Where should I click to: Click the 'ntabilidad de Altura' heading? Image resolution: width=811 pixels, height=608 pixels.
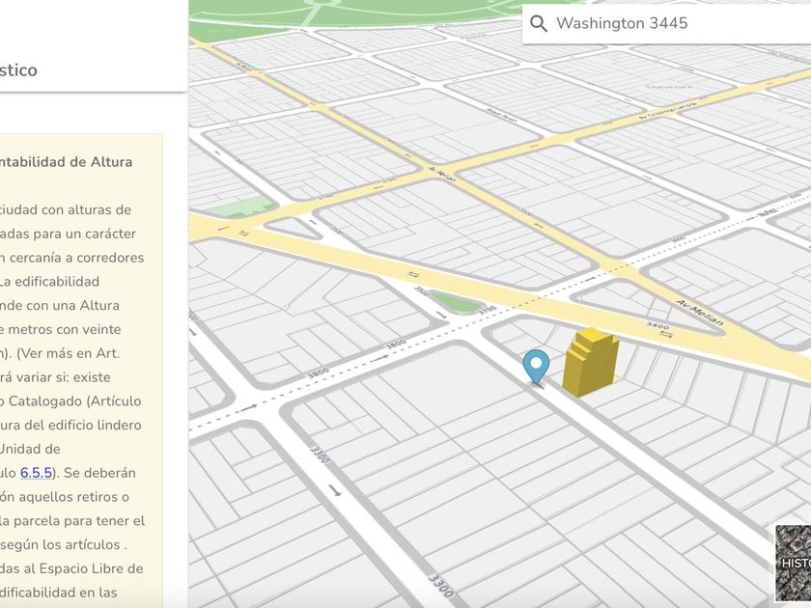click(66, 162)
